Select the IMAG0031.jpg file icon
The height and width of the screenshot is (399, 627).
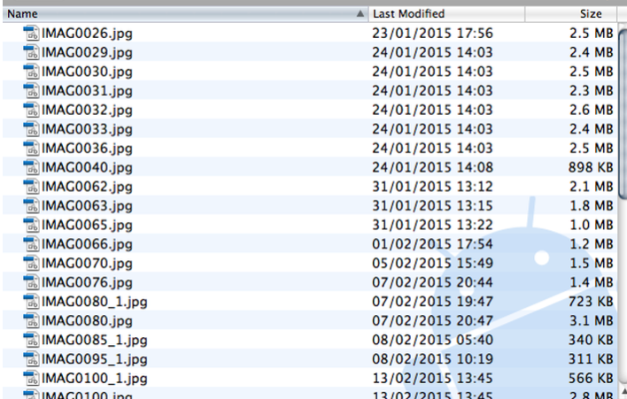[x=31, y=90]
